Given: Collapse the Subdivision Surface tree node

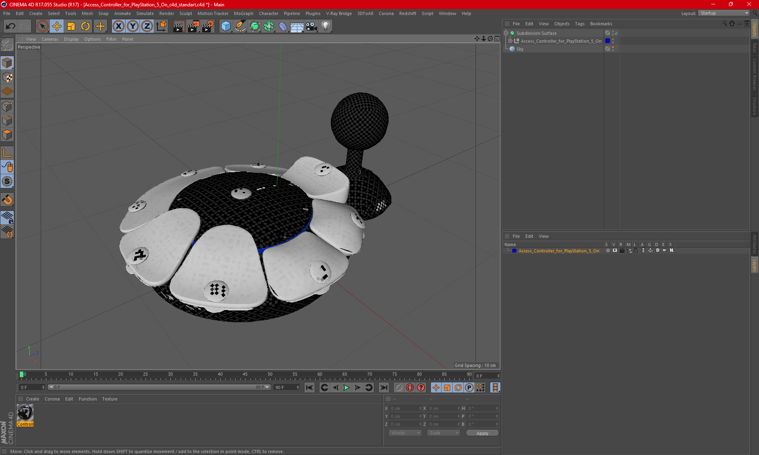Looking at the screenshot, I should [506, 33].
